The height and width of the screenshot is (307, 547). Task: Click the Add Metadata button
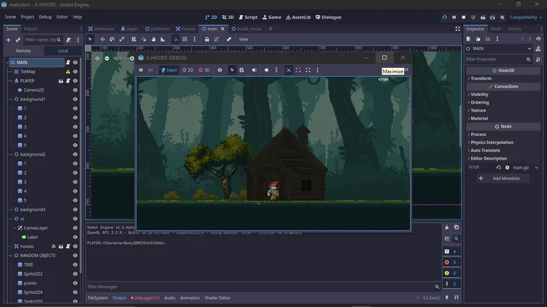click(503, 178)
